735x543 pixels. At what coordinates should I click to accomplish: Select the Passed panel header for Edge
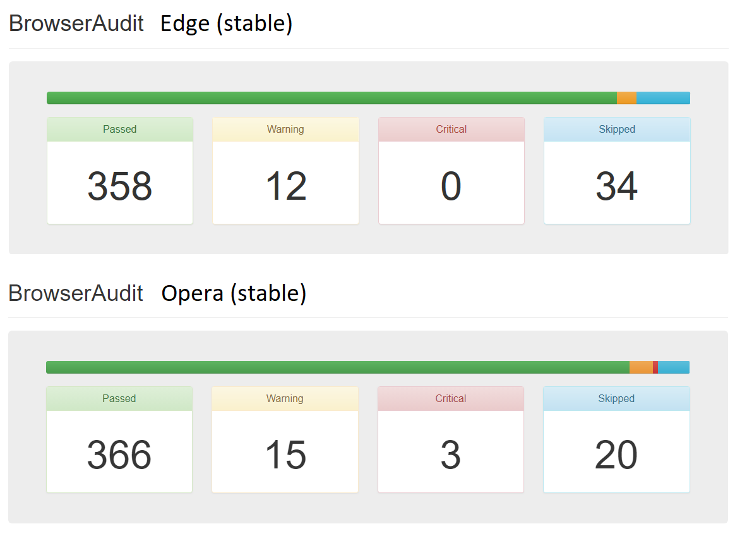coord(120,130)
